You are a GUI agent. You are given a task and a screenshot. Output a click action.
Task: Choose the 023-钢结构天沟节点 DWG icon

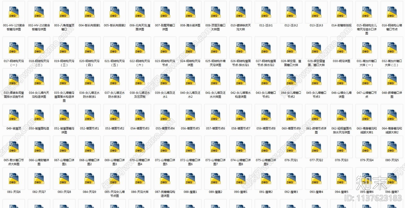(x=165, y=48)
